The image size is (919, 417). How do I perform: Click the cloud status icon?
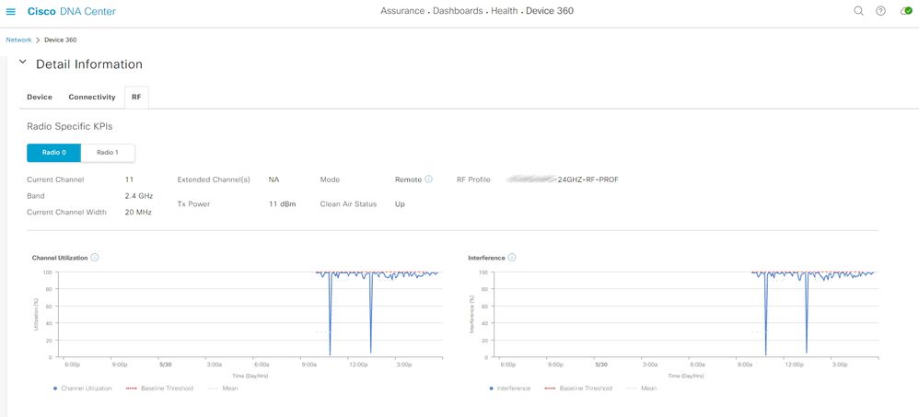click(906, 11)
